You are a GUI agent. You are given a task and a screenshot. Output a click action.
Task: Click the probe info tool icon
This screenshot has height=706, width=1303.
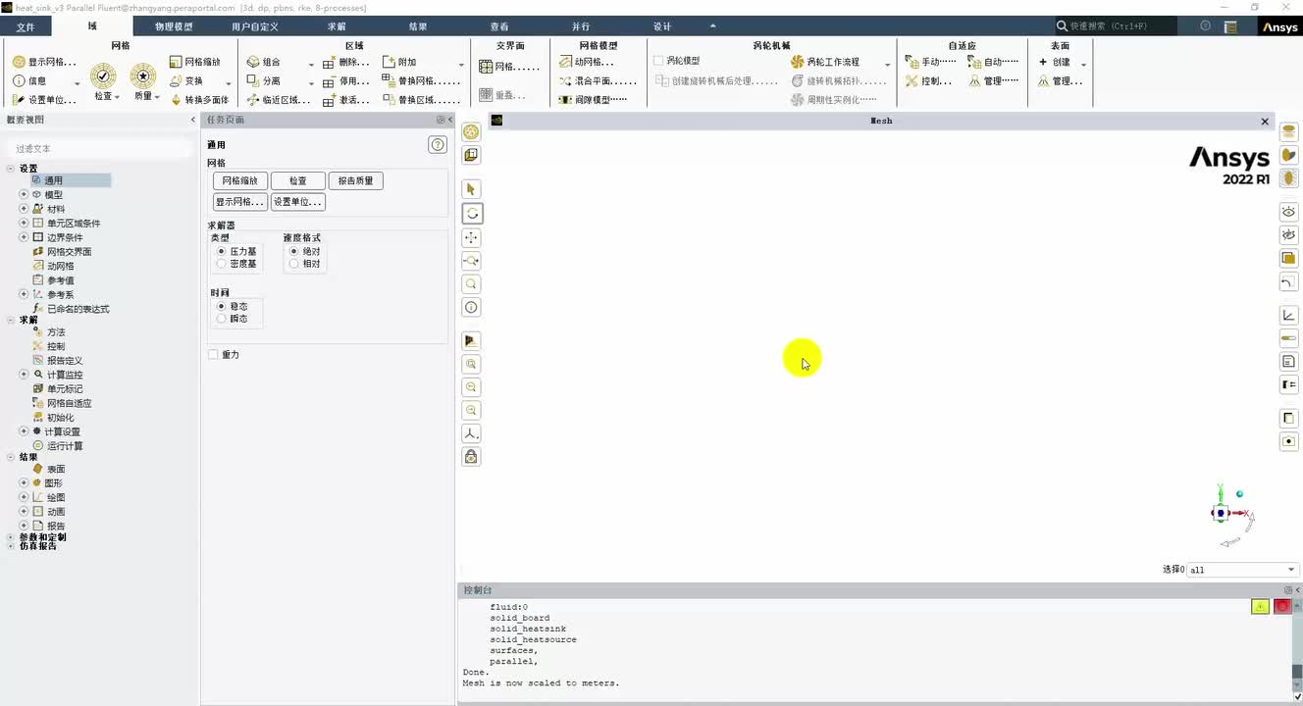tap(472, 308)
